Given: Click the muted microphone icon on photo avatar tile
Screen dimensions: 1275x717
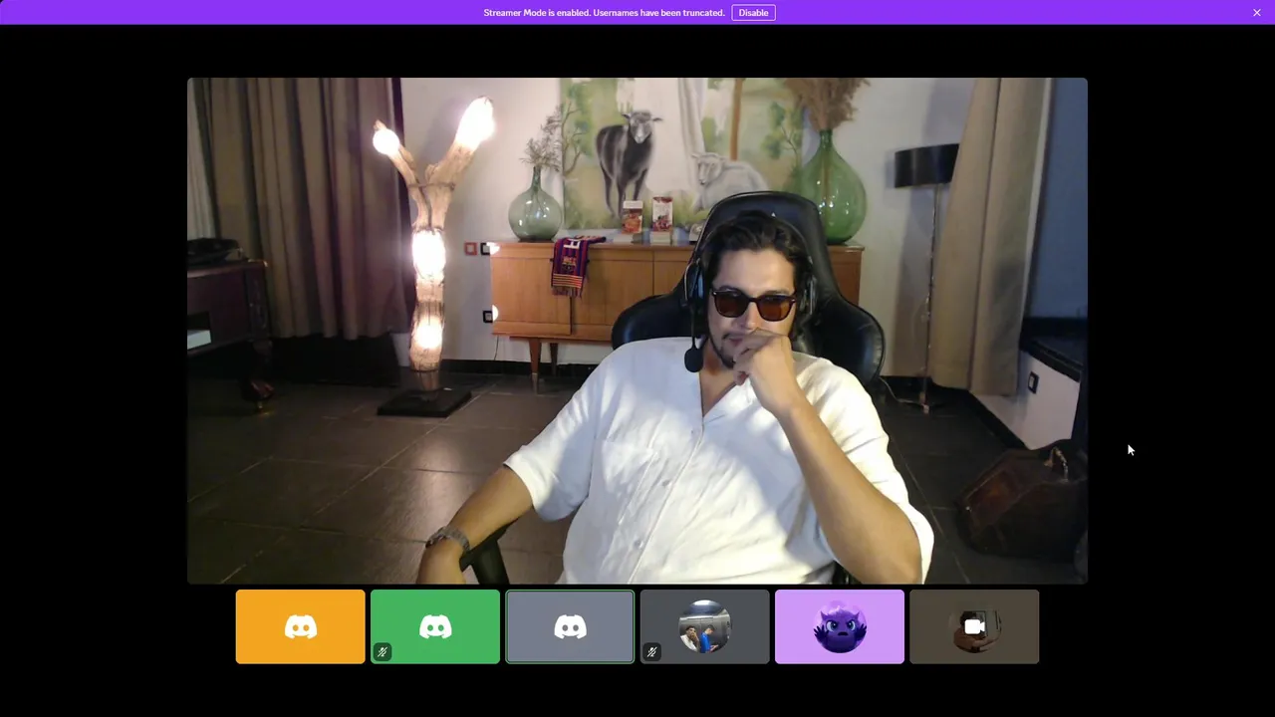Looking at the screenshot, I should click(x=651, y=652).
